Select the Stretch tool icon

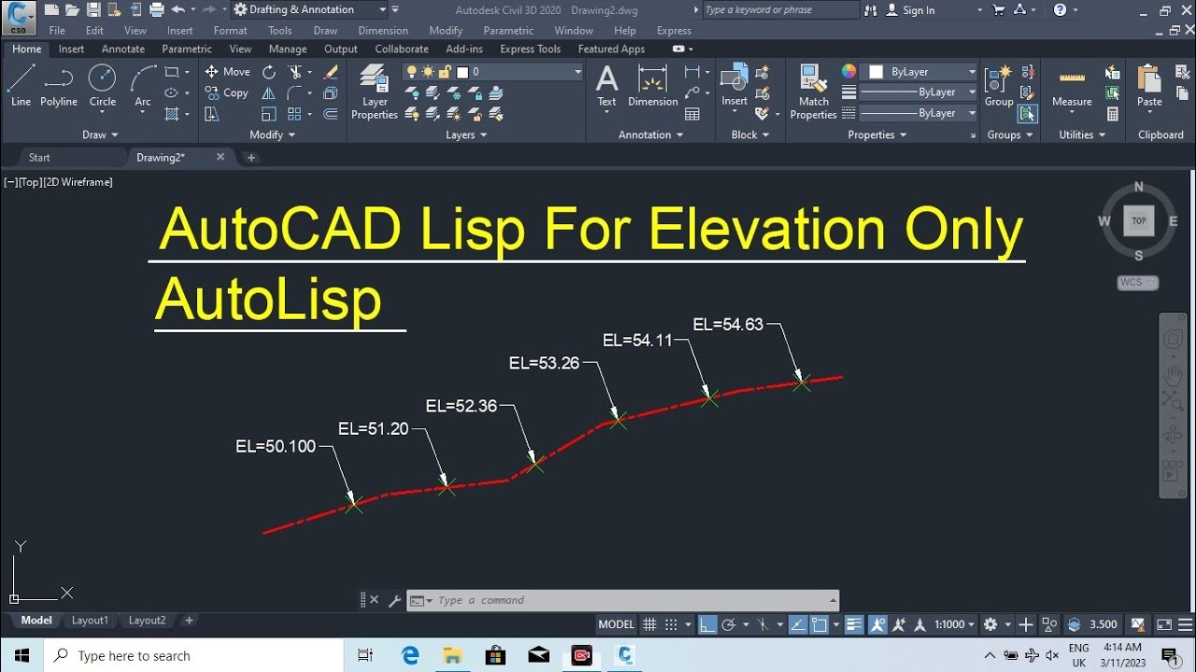click(211, 114)
